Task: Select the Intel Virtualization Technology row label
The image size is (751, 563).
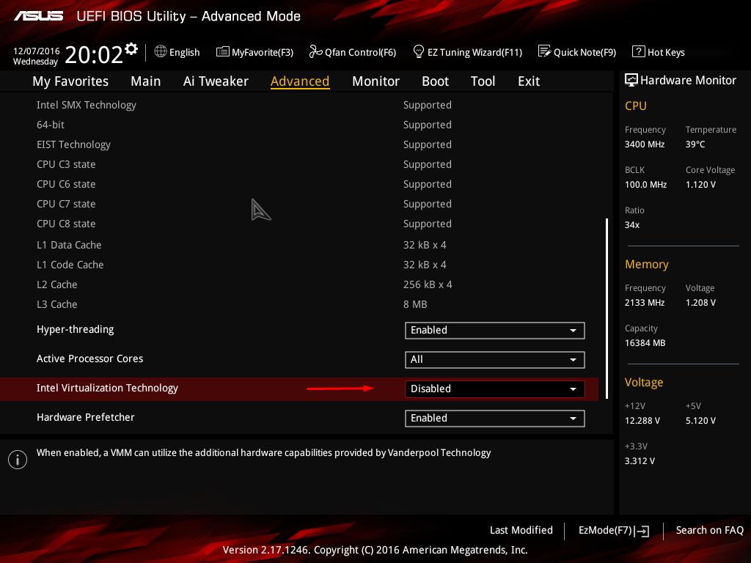Action: click(107, 389)
